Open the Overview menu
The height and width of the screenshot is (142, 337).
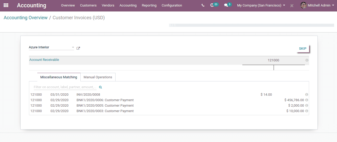click(x=68, y=5)
